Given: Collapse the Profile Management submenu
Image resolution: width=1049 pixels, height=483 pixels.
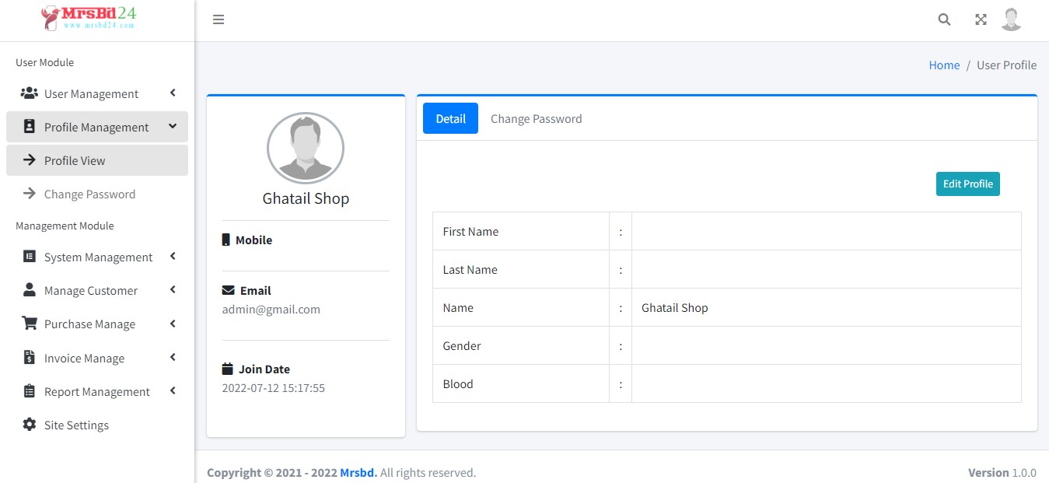Looking at the screenshot, I should click(173, 126).
